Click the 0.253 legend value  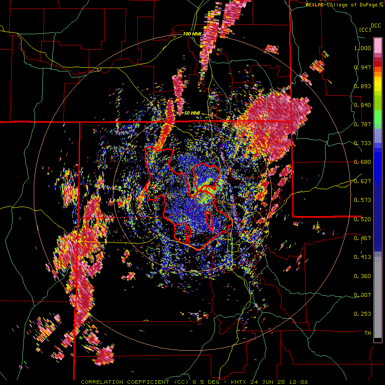[362, 314]
